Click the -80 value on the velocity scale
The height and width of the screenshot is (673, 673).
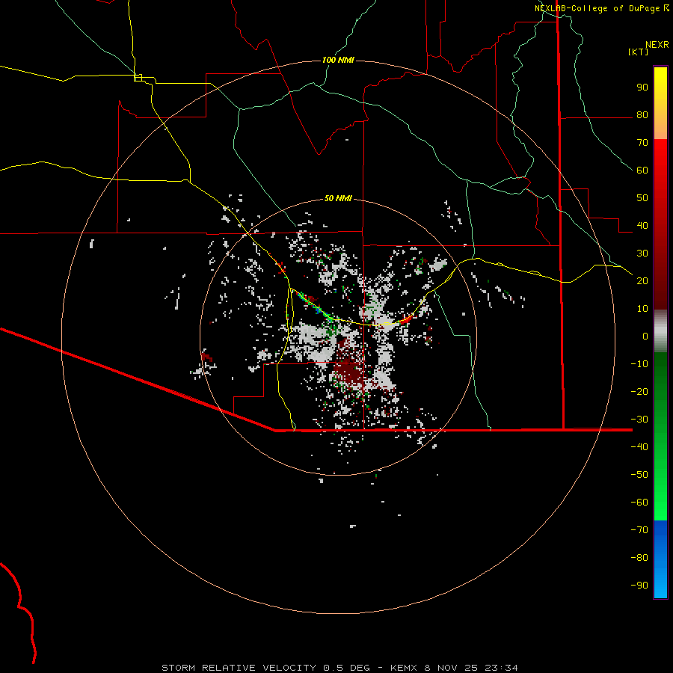pos(639,558)
